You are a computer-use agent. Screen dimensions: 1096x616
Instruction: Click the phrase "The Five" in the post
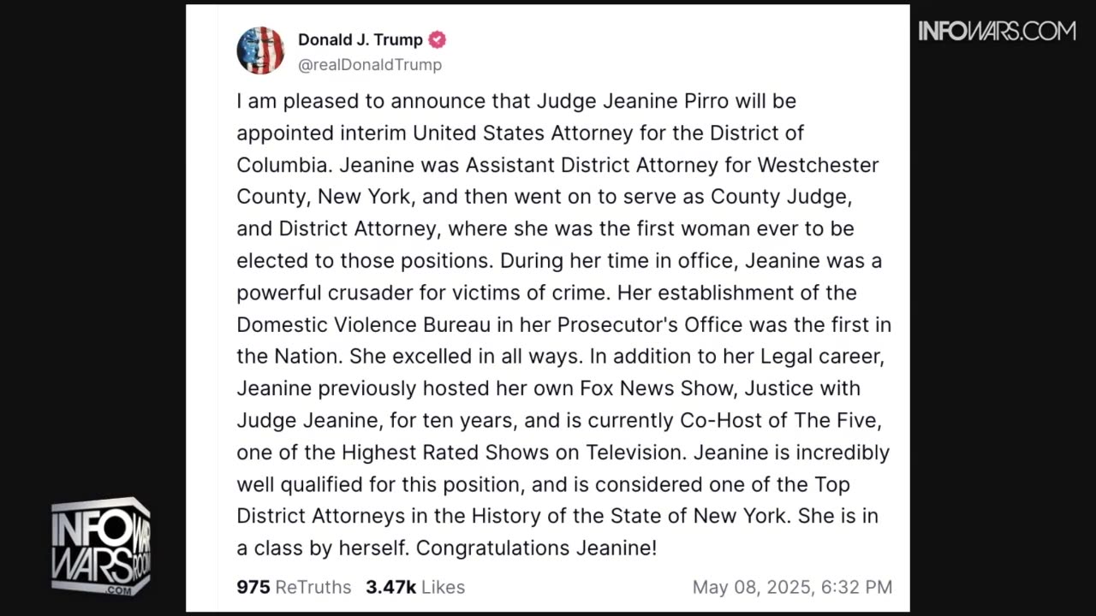click(842, 421)
